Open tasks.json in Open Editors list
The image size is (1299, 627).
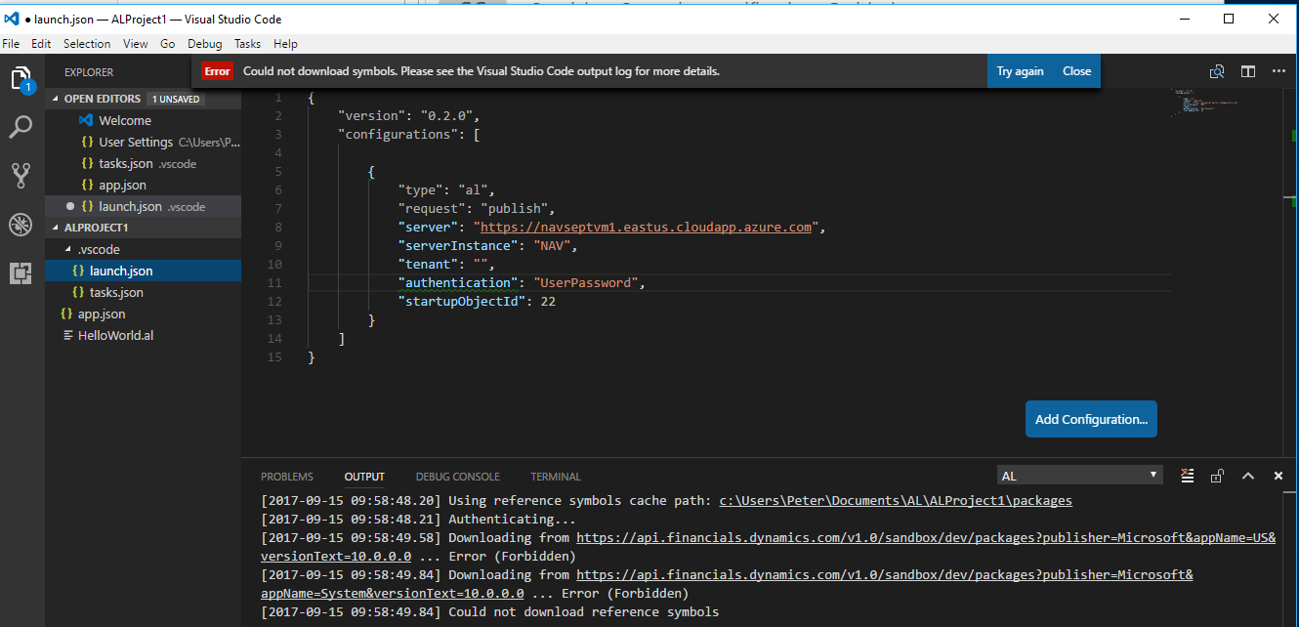(143, 163)
